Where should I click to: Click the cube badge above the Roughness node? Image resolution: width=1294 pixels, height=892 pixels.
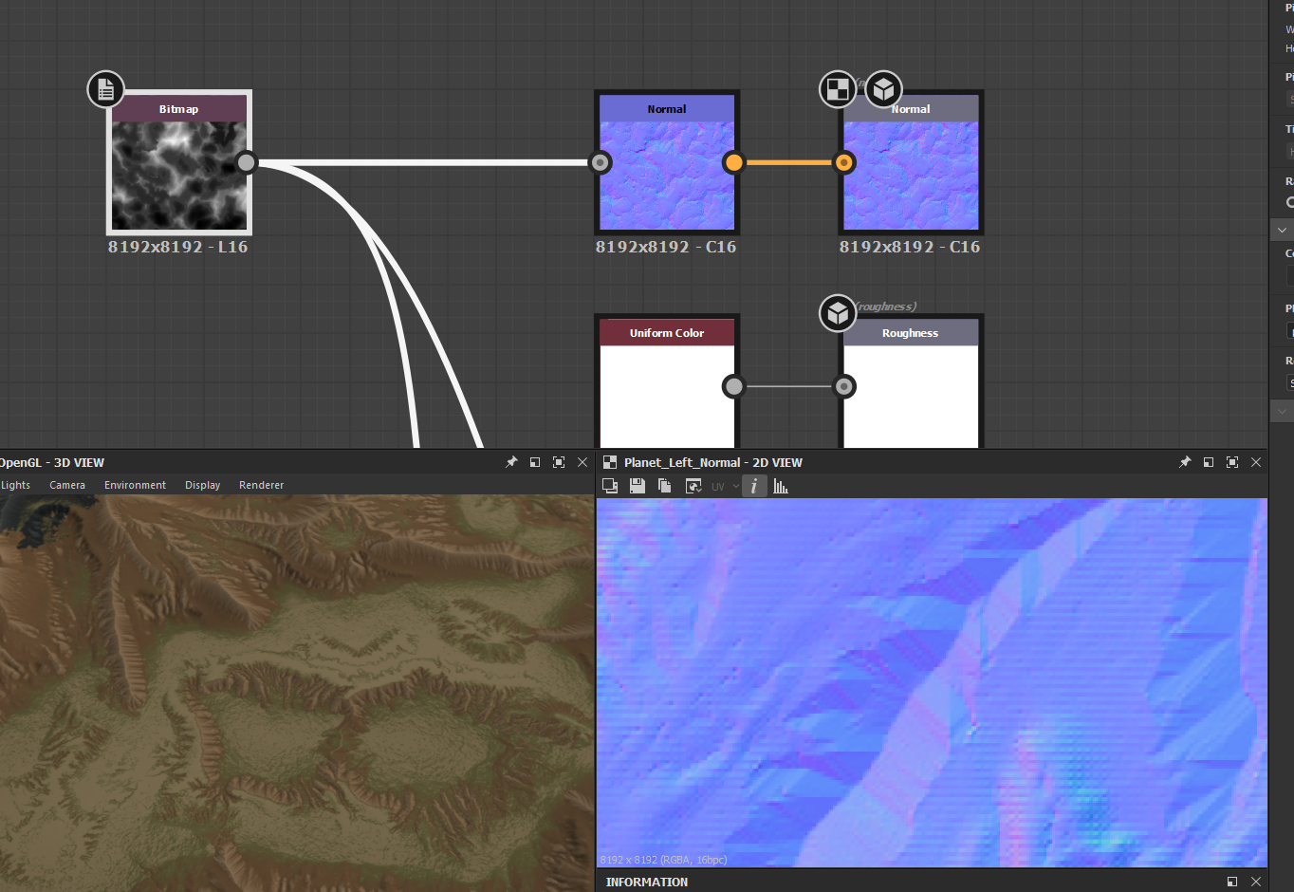pos(837,313)
